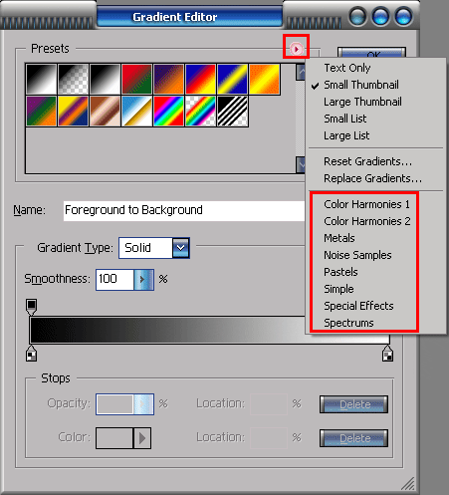Switch preset view to Text Only
Image resolution: width=449 pixels, height=495 pixels.
[x=347, y=68]
